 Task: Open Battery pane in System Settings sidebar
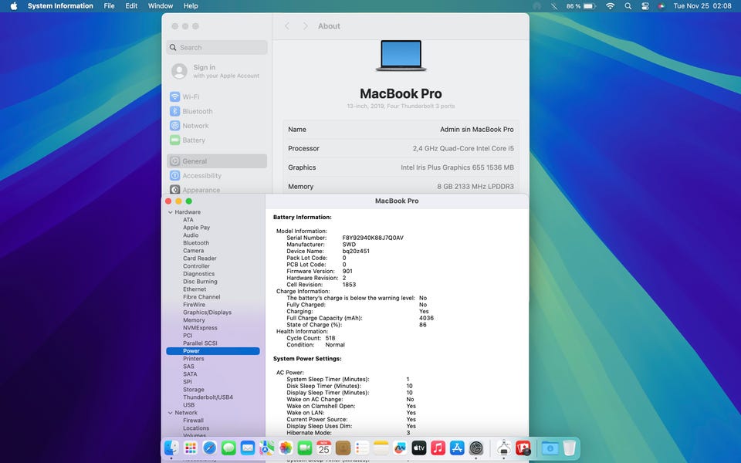point(217,140)
